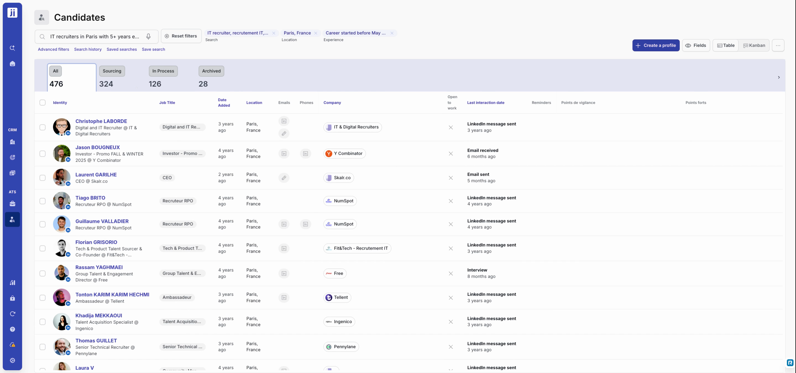Click Jason BOUGNEUX's phone icon
This screenshot has height=373, width=796.
[305, 153]
